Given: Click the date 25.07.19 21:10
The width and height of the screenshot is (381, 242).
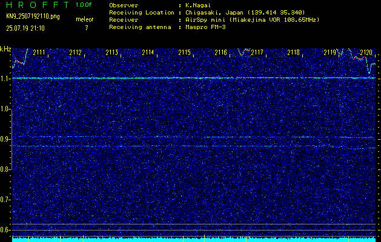Looking at the screenshot, I should click(x=25, y=28).
